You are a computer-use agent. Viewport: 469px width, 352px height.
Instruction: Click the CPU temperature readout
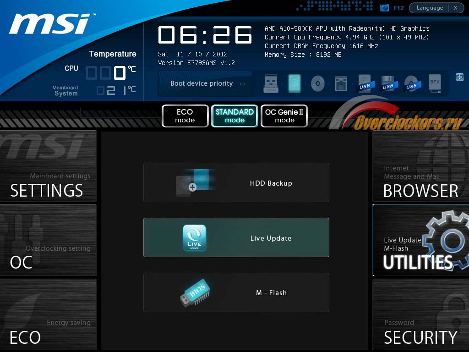tap(111, 73)
